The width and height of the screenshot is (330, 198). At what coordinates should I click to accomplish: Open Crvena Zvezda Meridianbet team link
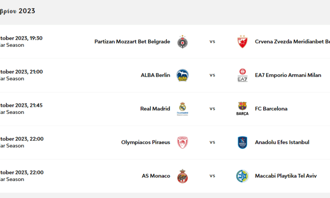point(292,42)
